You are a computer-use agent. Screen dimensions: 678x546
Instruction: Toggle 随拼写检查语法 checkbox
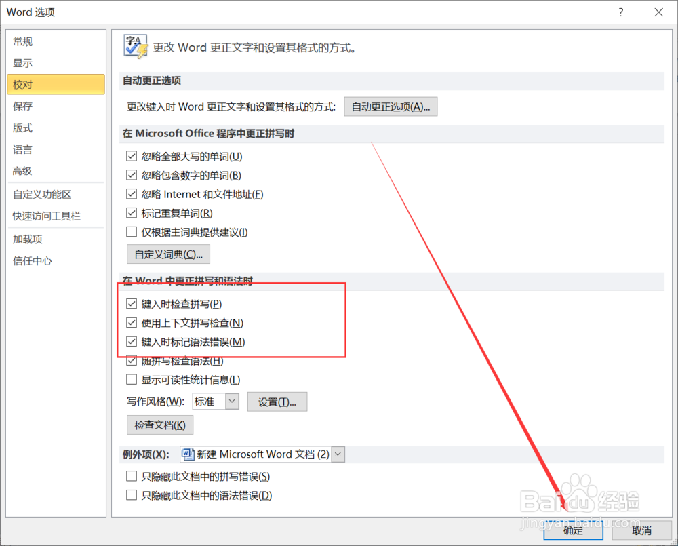click(132, 361)
